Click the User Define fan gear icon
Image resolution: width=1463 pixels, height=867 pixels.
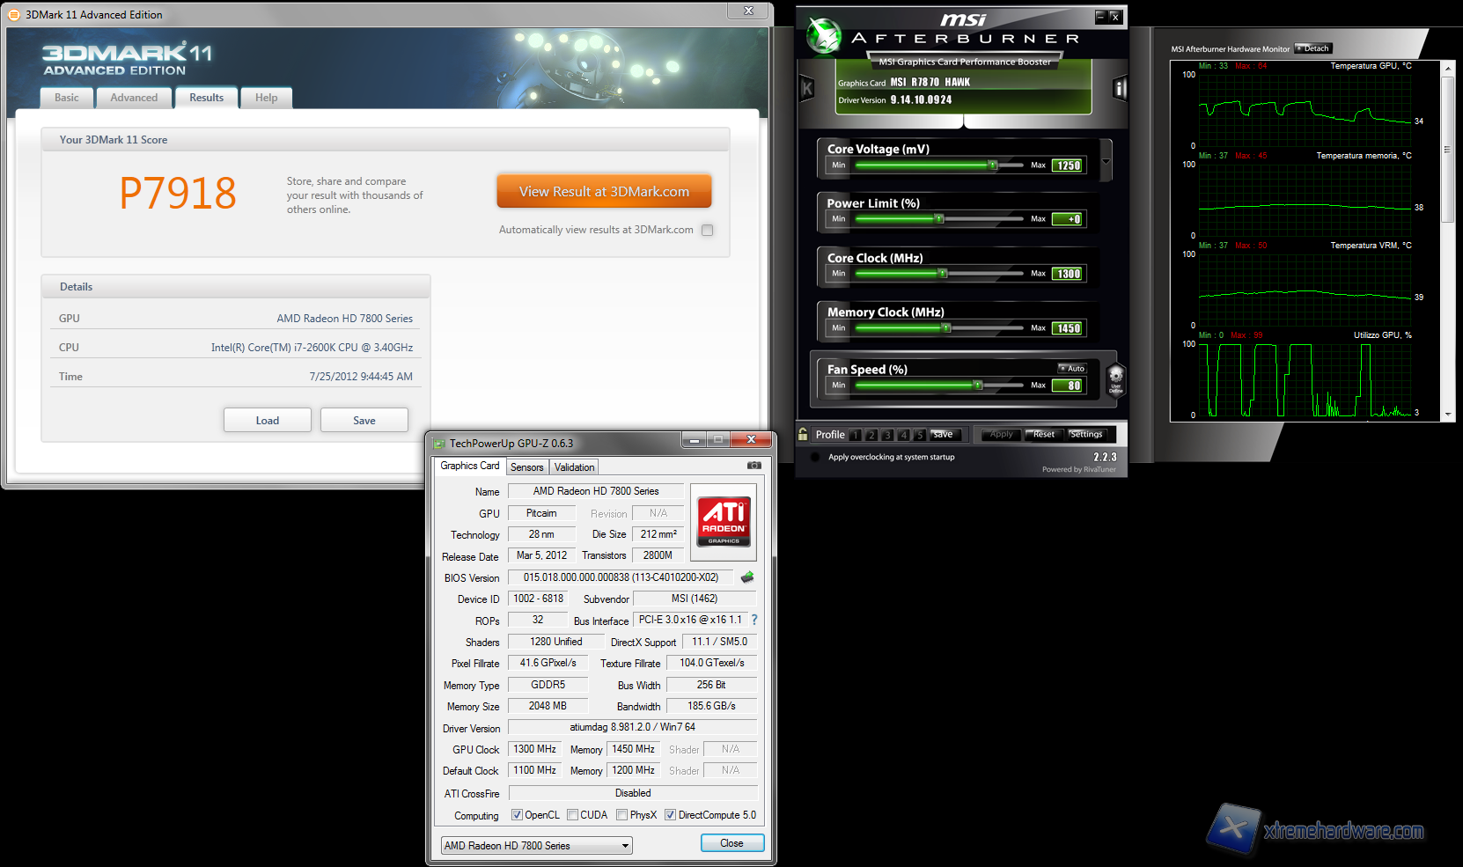1115,378
